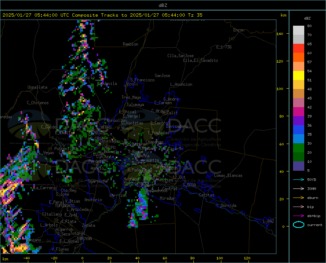Pick the dark green 10-20 dBZ swatch

[x=298, y=157]
